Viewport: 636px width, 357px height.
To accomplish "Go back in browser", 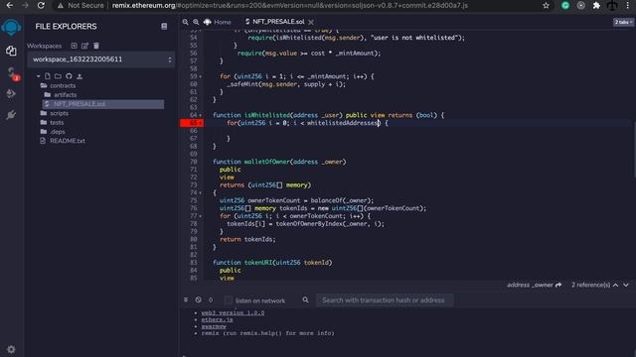I will [x=9, y=6].
